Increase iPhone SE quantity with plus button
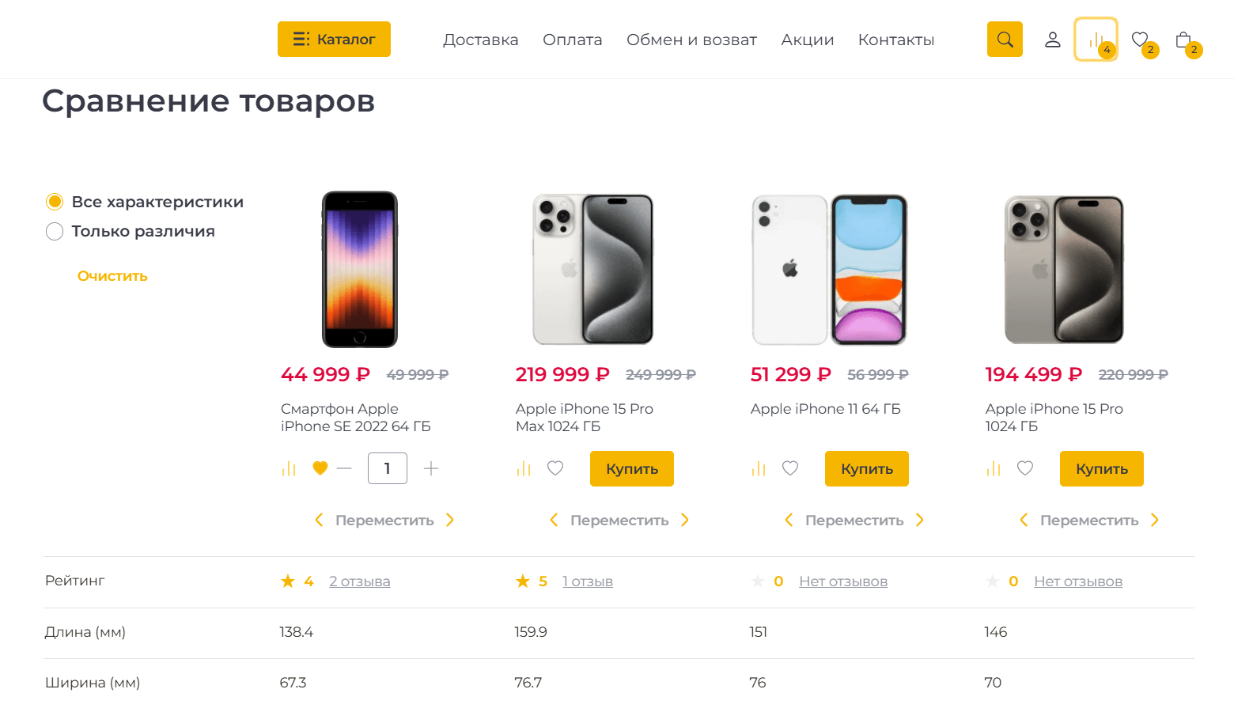The image size is (1234, 708). click(431, 469)
